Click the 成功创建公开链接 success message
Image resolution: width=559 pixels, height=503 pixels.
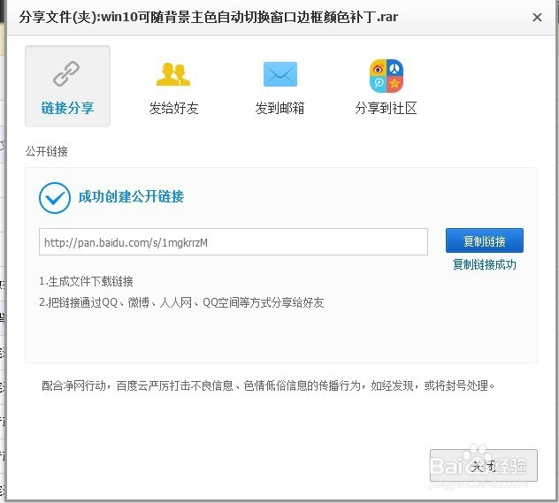pos(131,196)
